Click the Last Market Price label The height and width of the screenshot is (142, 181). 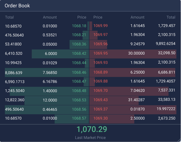[x=90, y=138]
